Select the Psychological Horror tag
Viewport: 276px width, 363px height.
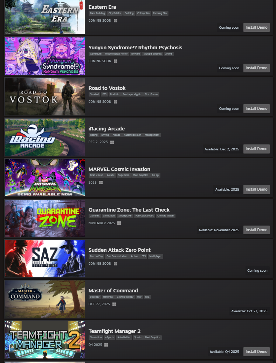pyautogui.click(x=116, y=54)
